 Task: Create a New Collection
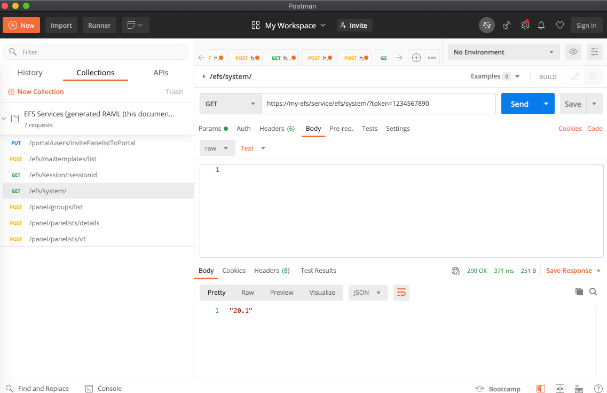coord(36,92)
